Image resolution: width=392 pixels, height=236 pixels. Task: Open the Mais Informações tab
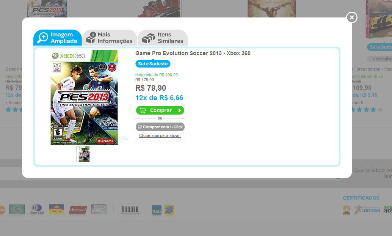tap(110, 38)
